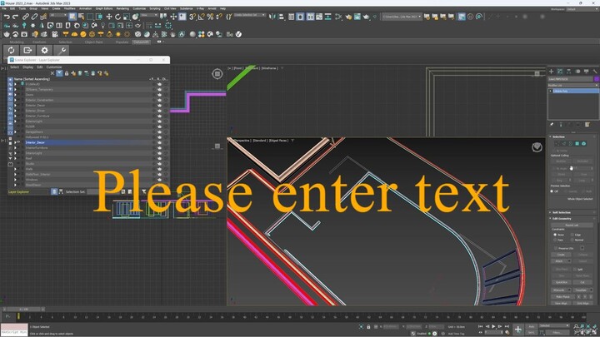The height and width of the screenshot is (337, 600).
Task: Select the Face constraint radio button
Action: tap(555, 240)
